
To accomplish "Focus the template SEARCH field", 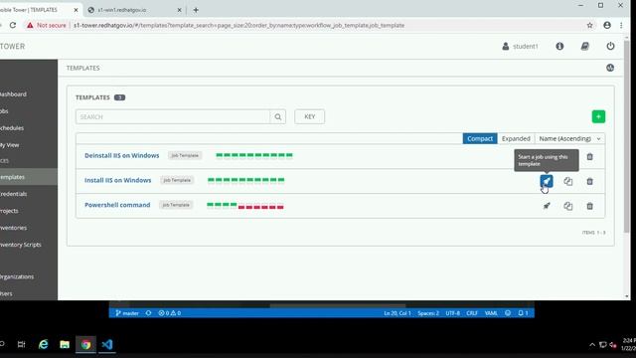I will click(173, 117).
